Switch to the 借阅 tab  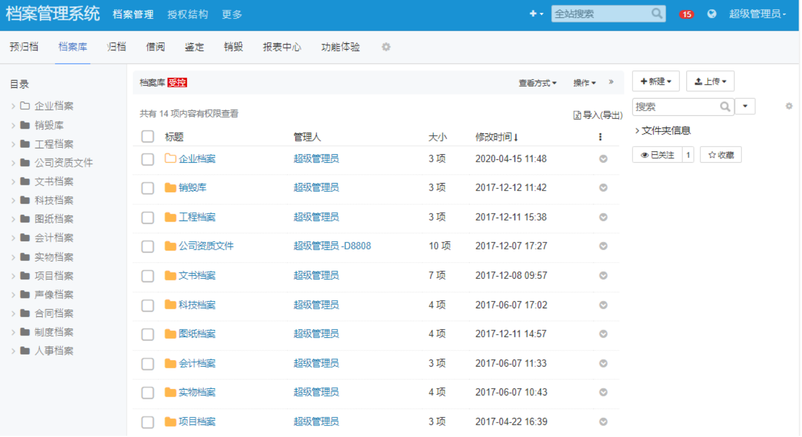[x=156, y=47]
